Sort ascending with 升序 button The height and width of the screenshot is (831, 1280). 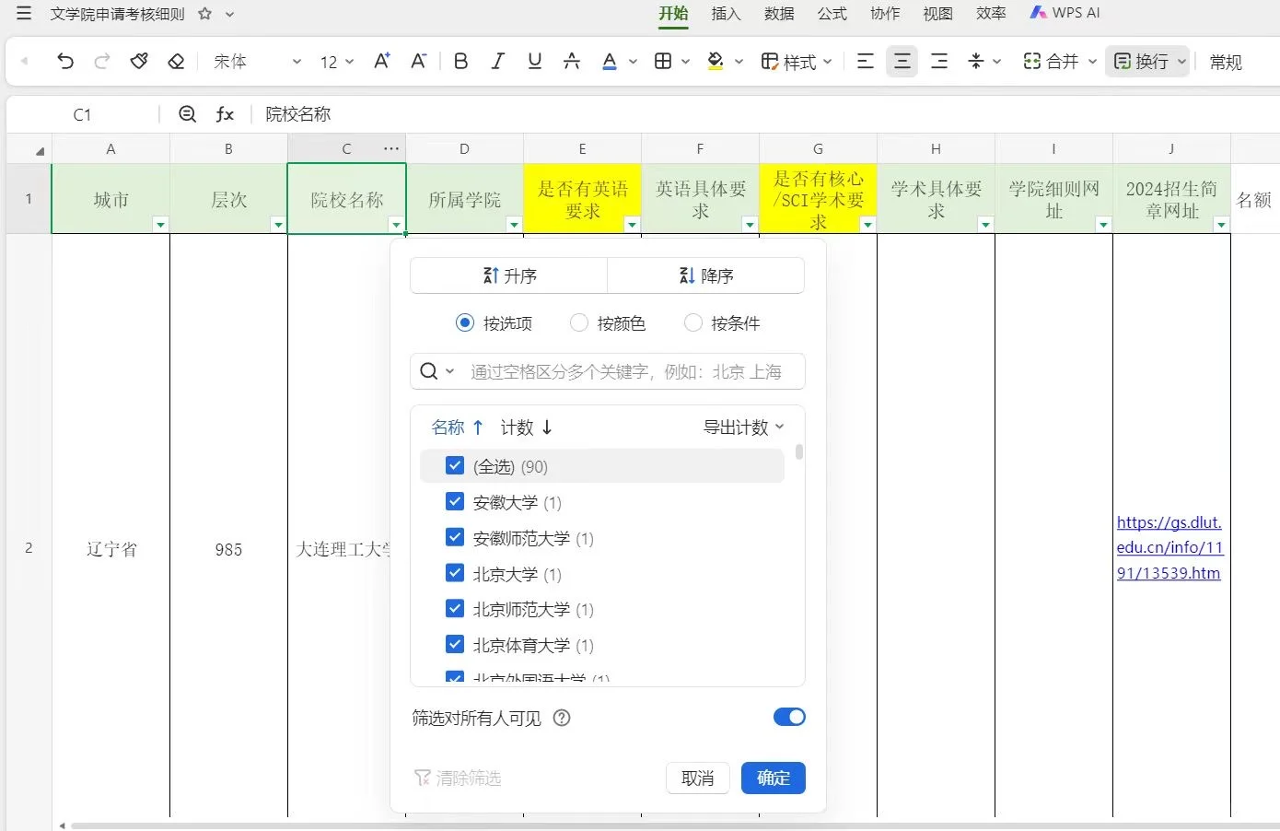tap(509, 275)
